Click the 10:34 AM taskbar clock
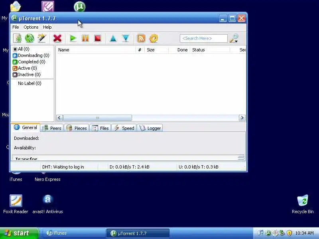 (305, 233)
